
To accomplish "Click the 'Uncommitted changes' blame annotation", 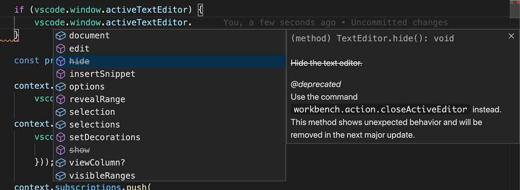I will pyautogui.click(x=399, y=23).
